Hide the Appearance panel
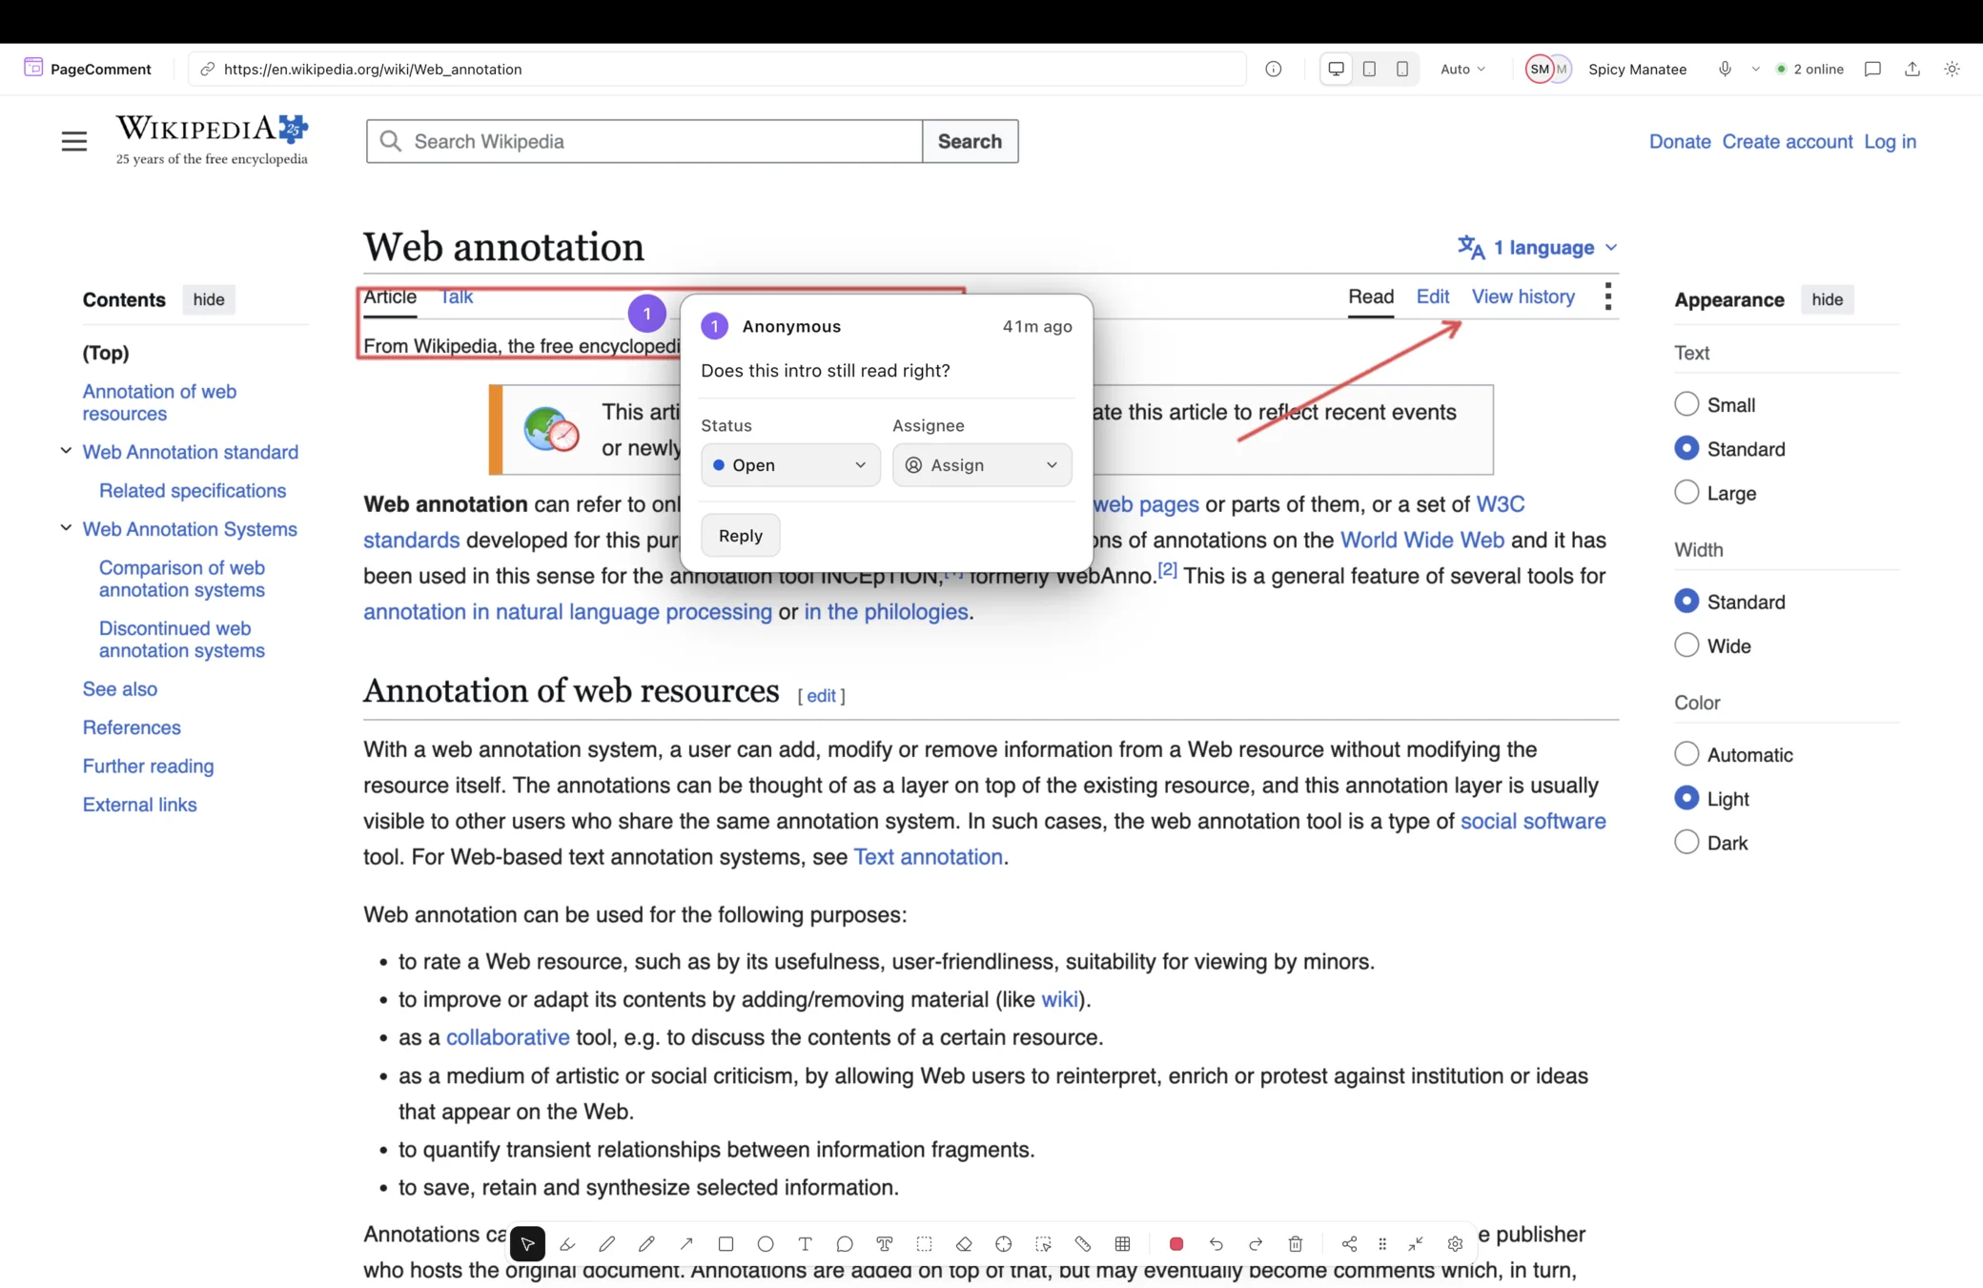The image size is (1983, 1288). click(1827, 299)
